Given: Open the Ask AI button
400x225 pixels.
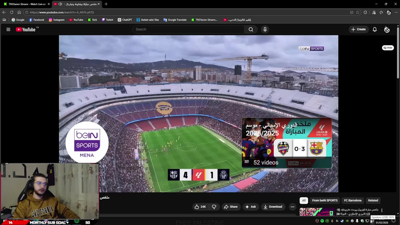Looking at the screenshot, I should click(251, 207).
